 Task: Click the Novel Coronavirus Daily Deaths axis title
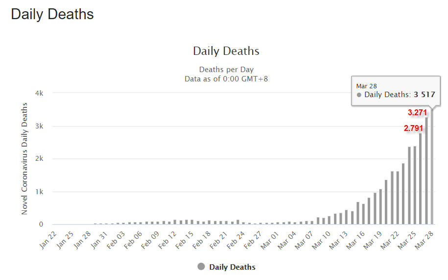(24, 158)
